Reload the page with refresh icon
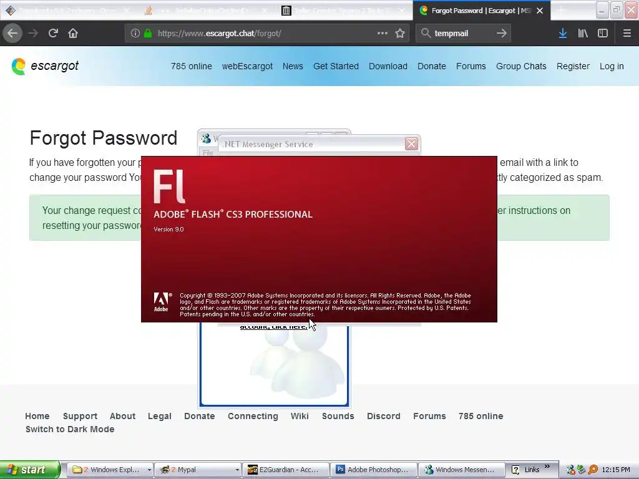 (53, 34)
